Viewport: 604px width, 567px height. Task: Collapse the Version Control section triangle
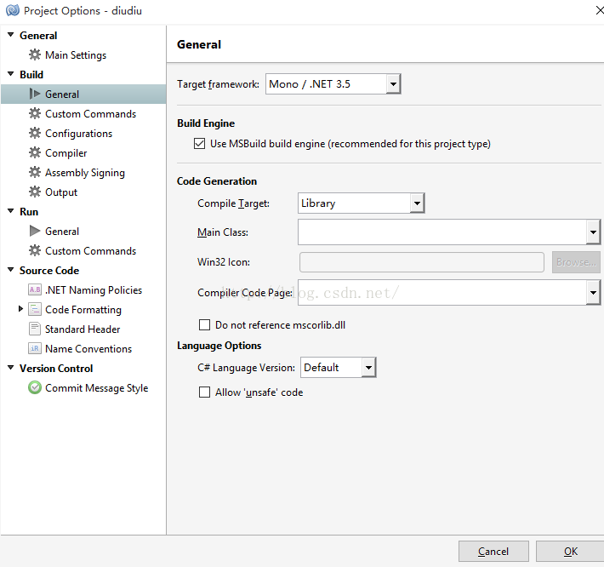11,367
